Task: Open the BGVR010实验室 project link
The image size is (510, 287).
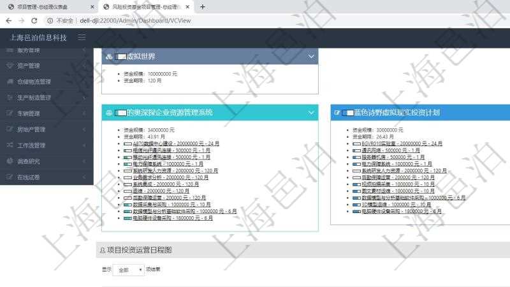Action: (x=402, y=143)
